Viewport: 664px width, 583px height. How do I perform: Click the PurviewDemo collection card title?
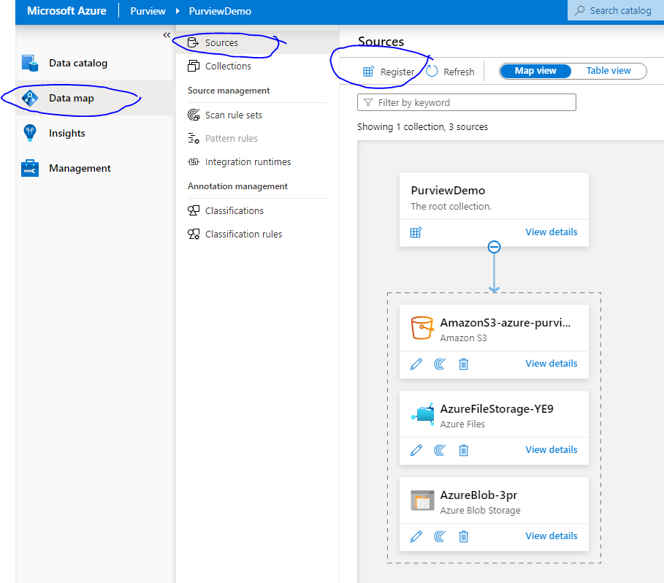point(448,191)
